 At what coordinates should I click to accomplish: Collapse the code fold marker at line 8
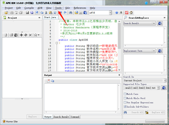click(x=57, y=43)
